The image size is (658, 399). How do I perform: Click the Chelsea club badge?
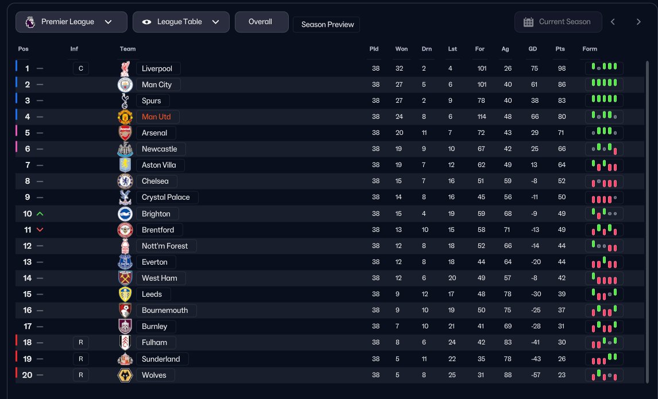click(125, 181)
